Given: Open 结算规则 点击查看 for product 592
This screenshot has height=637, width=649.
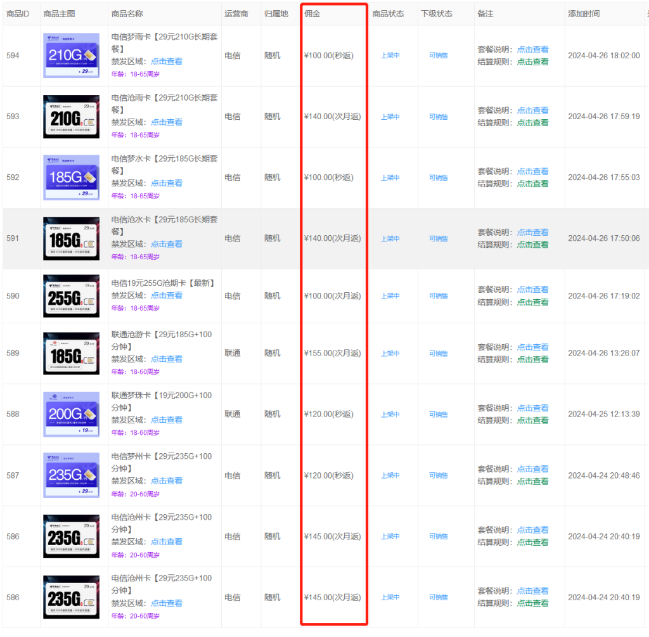Looking at the screenshot, I should point(532,184).
